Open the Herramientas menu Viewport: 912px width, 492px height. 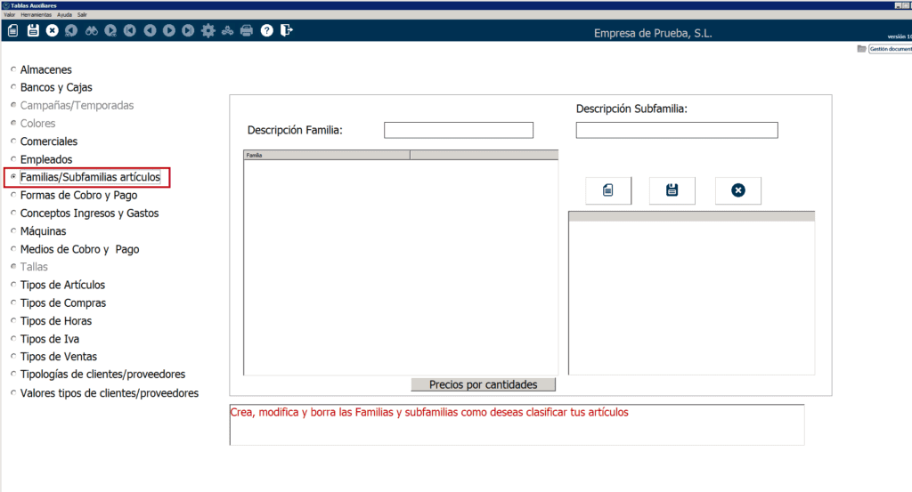pyautogui.click(x=37, y=15)
